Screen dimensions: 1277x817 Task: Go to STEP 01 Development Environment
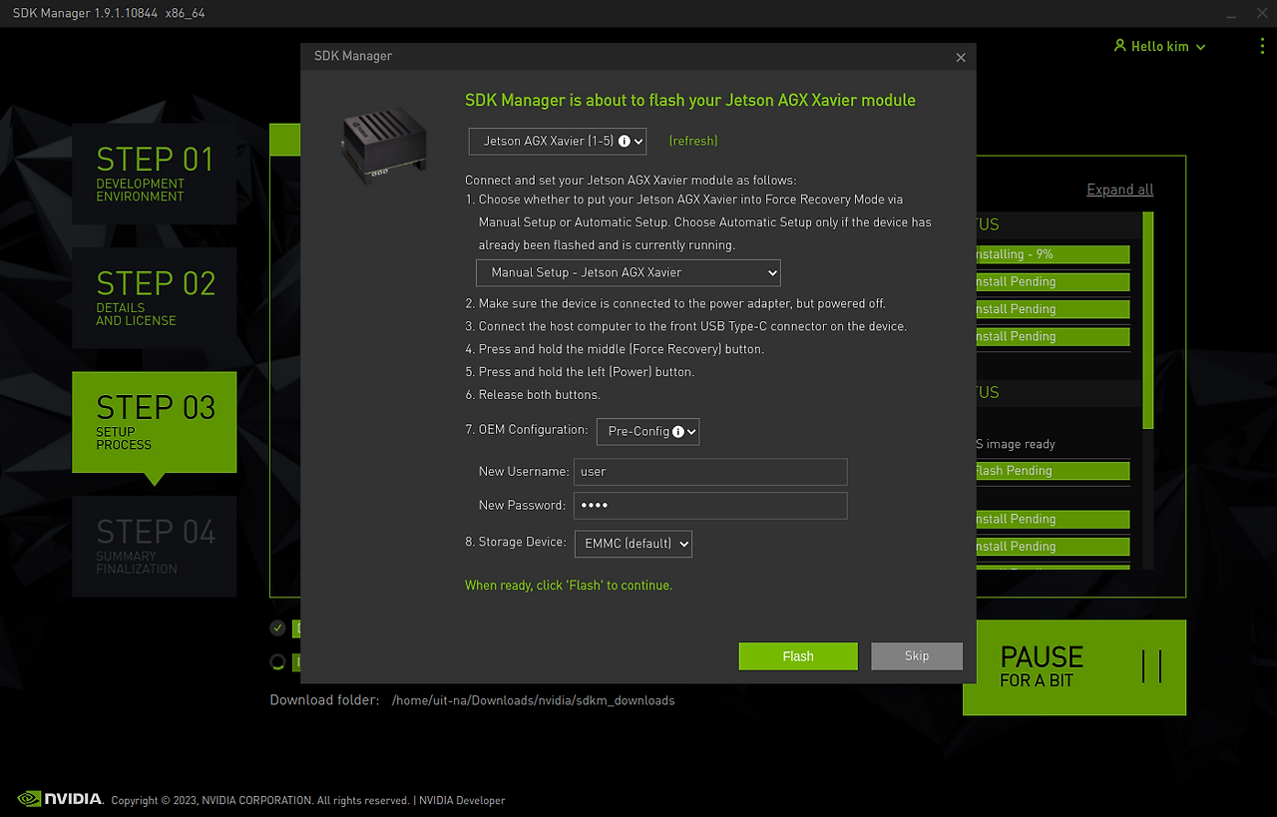click(155, 174)
